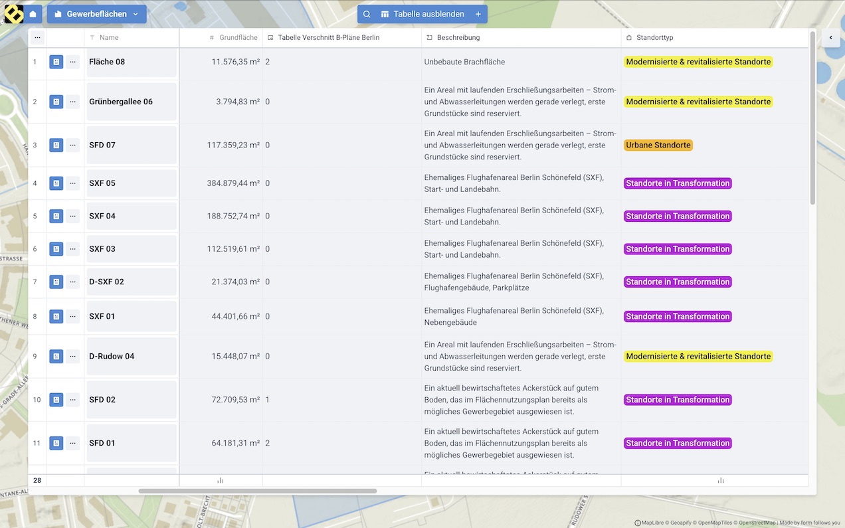Collapse the side panel with the chevron arrow
The height and width of the screenshot is (528, 845).
(830, 38)
